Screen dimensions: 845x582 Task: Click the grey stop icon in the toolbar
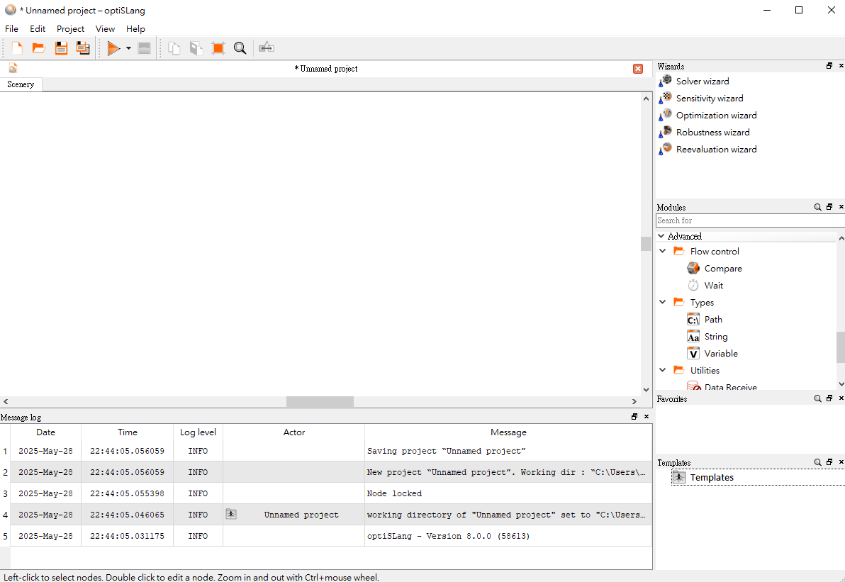(x=144, y=48)
